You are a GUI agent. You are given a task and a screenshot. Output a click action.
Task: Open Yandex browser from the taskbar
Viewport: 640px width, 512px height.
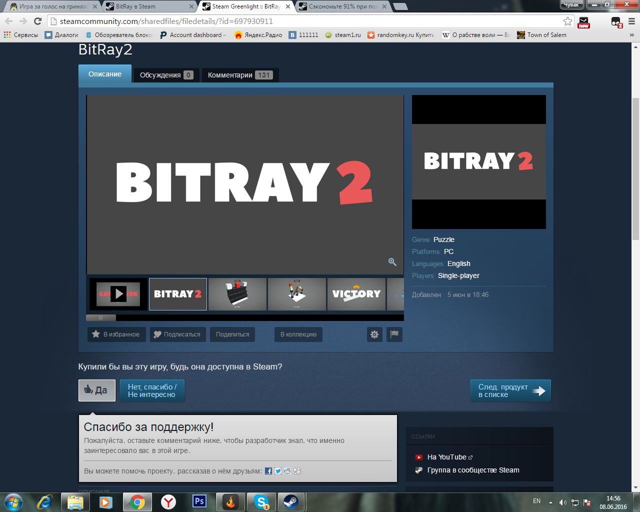coord(168,502)
